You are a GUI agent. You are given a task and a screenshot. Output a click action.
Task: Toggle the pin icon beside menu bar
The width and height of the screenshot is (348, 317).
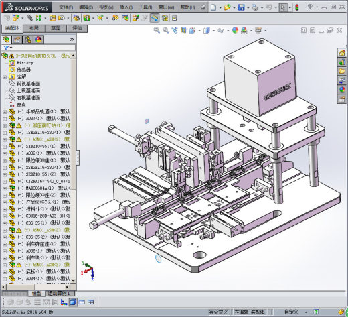click(x=203, y=7)
